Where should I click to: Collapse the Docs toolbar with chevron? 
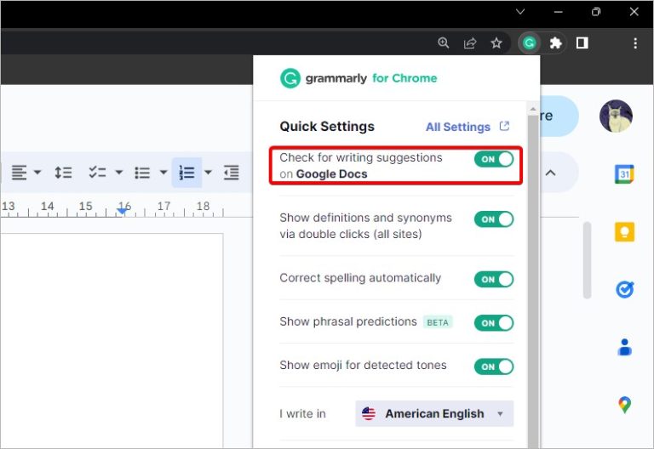(551, 173)
